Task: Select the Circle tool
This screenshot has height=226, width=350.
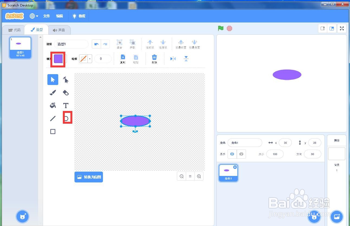Action: pos(67,118)
